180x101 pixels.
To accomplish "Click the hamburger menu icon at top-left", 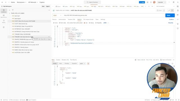I will pos(2,2).
